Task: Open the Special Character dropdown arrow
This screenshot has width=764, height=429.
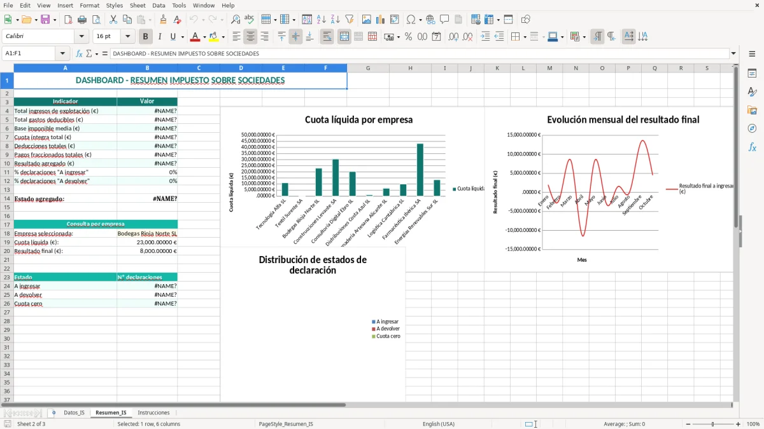Action: click(420, 20)
